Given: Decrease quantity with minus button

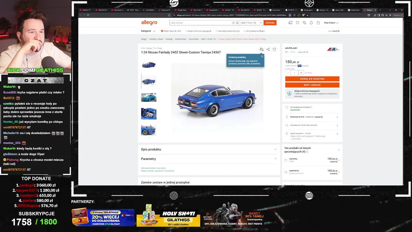Looking at the screenshot, I should tap(288, 73).
